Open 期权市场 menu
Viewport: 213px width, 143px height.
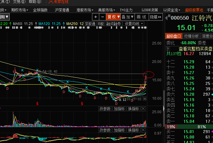20,10
